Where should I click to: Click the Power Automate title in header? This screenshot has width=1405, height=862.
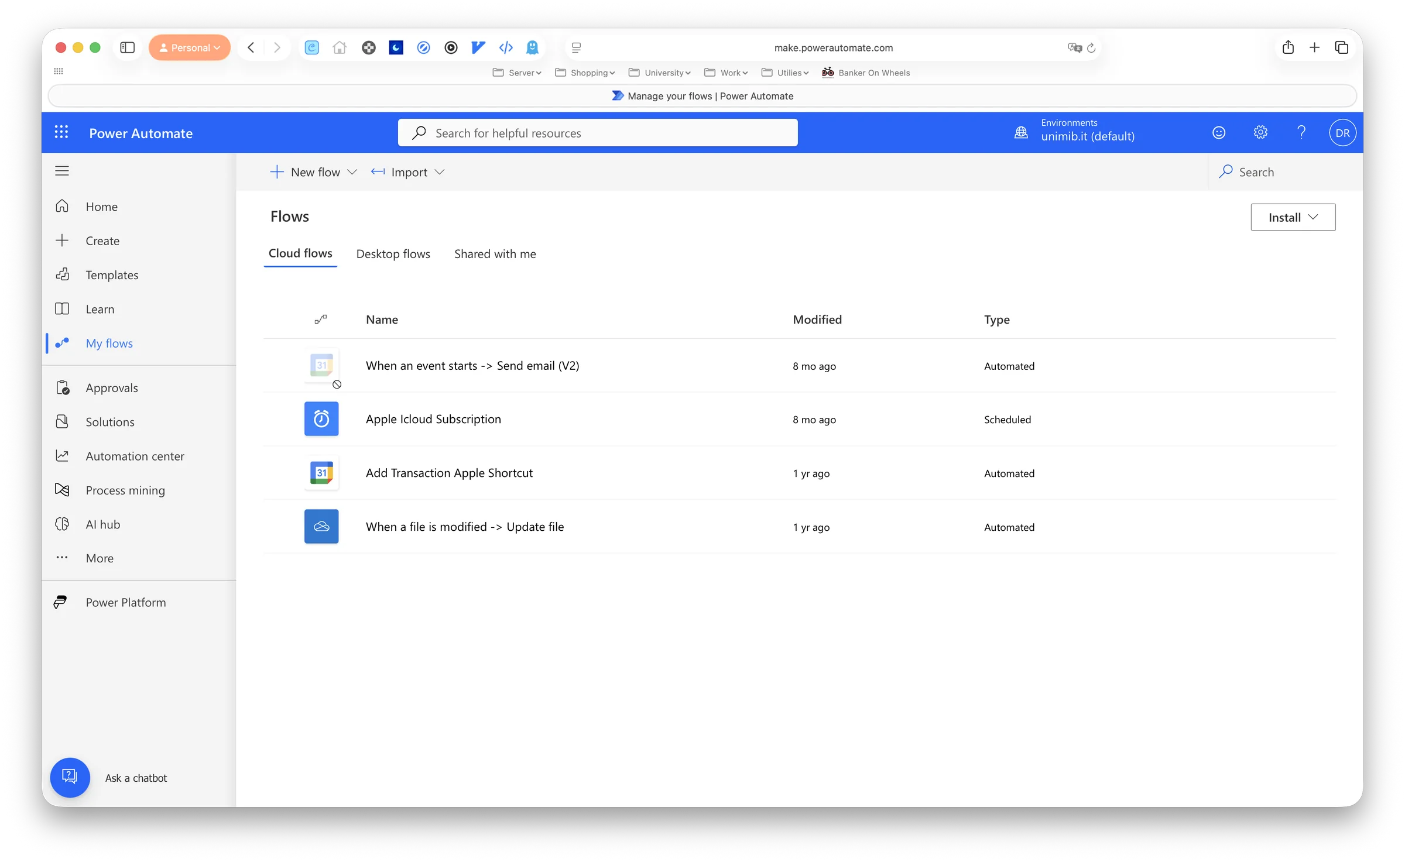pyautogui.click(x=140, y=133)
